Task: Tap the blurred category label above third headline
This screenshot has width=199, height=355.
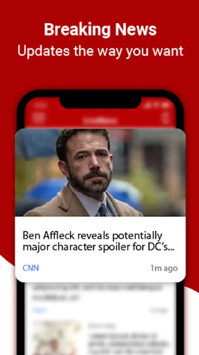Action: (x=101, y=325)
